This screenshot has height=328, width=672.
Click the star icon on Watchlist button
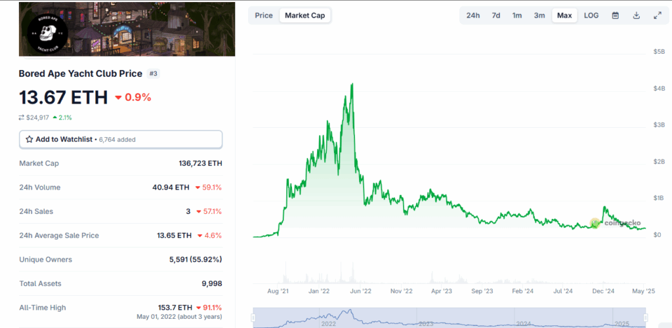coord(30,139)
